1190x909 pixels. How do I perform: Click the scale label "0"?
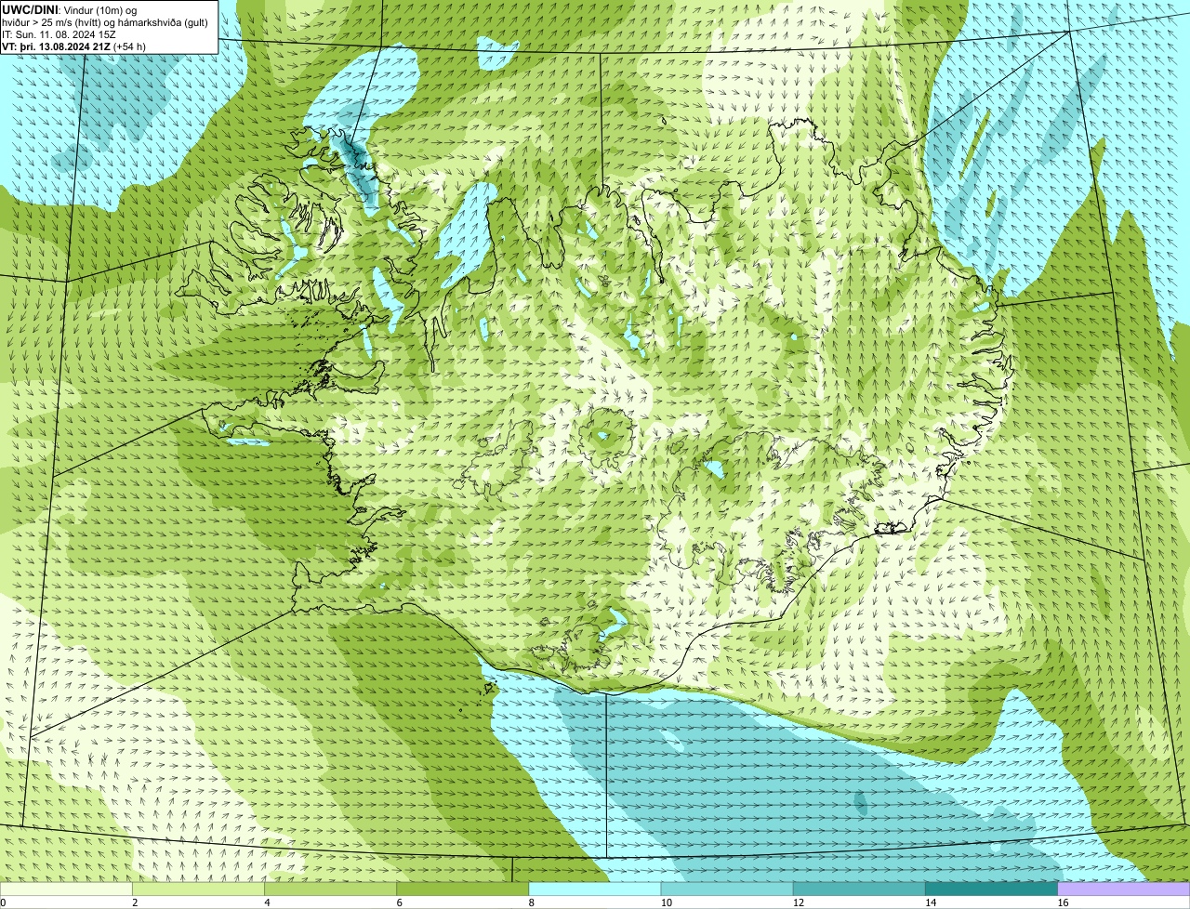(4, 902)
